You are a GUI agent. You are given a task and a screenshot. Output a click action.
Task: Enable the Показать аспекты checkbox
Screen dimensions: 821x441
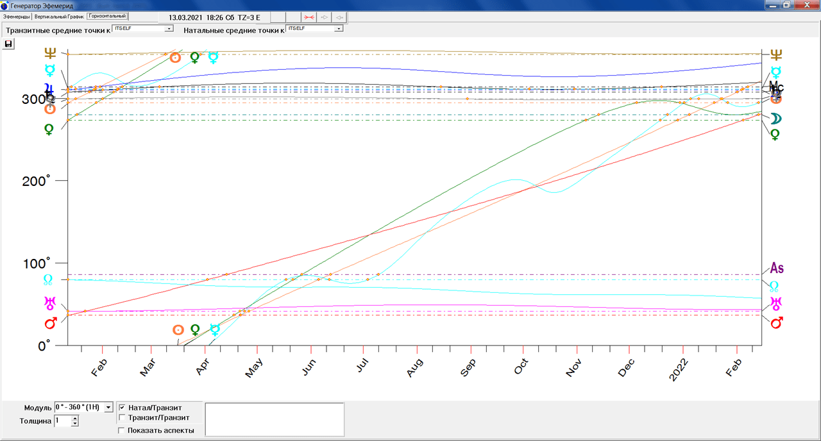[x=123, y=431]
